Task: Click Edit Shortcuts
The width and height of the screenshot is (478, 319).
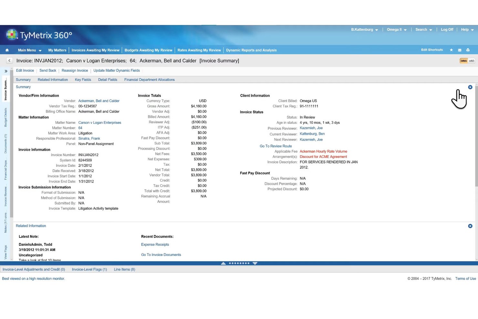Action: 432,50
